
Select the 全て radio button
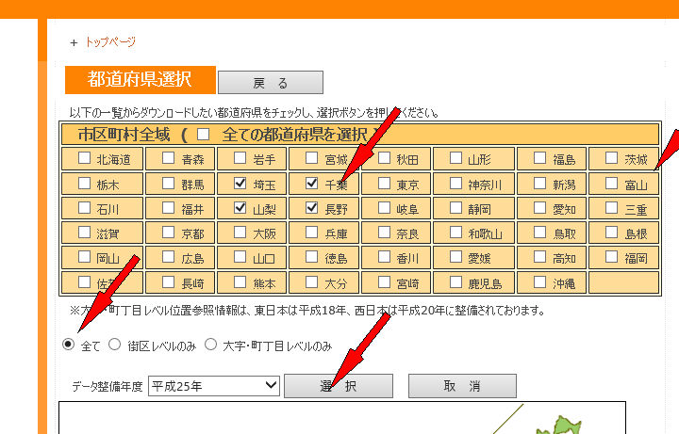tap(69, 345)
